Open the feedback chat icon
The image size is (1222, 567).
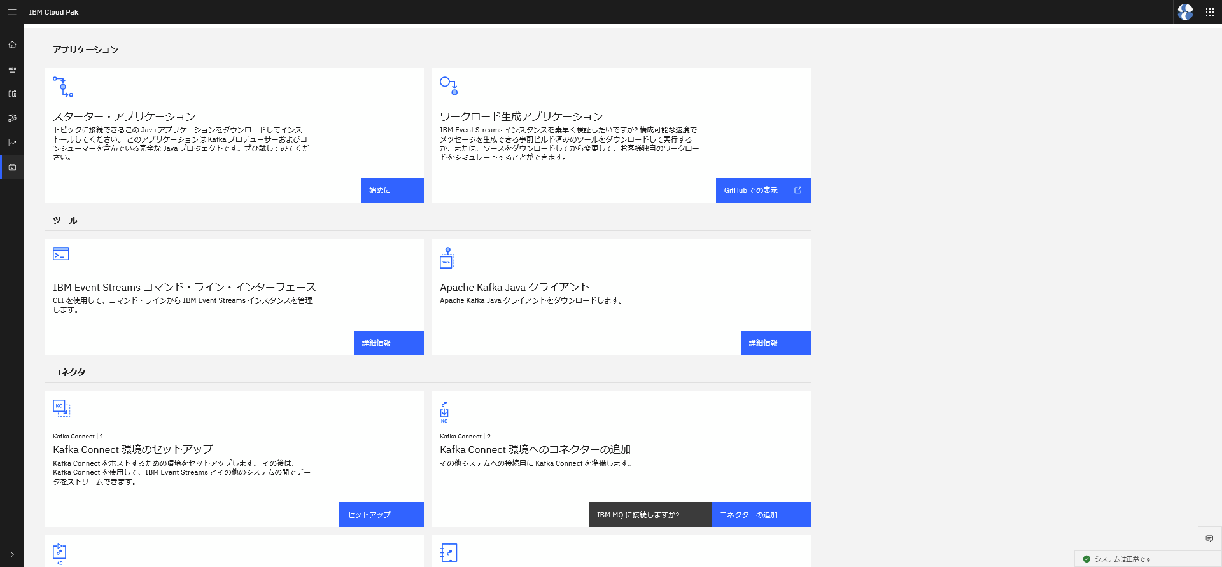tap(1210, 538)
